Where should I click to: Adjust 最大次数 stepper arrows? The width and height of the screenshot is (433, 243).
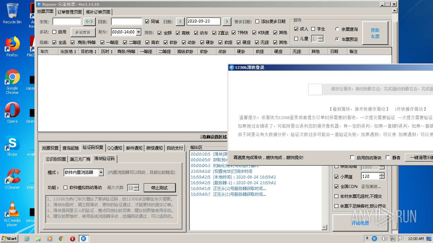click(136, 188)
